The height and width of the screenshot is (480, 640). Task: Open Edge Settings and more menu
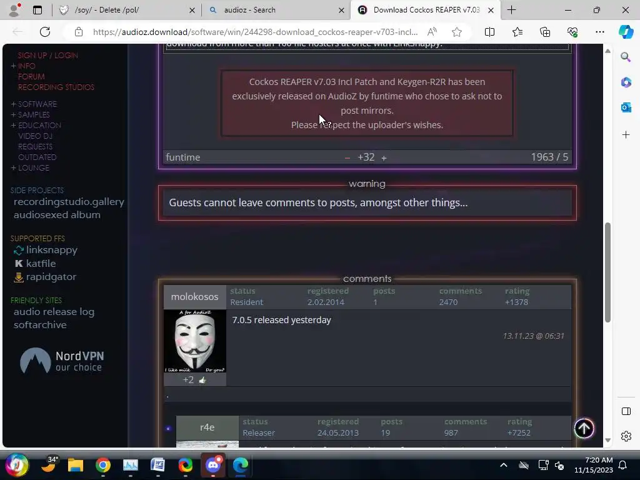coord(599,32)
